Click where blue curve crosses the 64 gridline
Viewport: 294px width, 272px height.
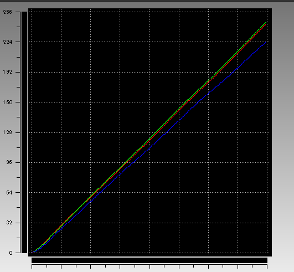coord(100,192)
